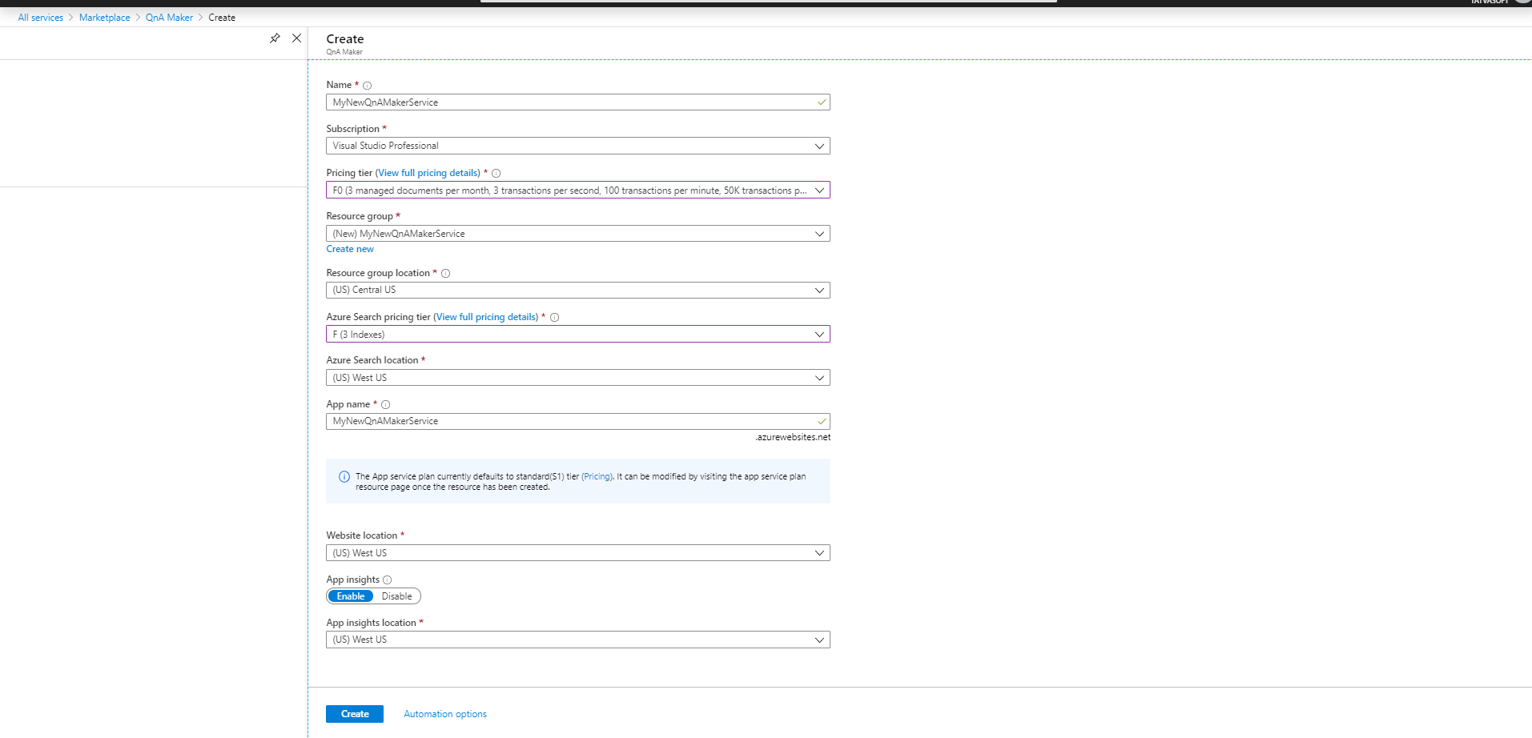
Task: Open the Subscription dropdown
Action: [x=577, y=146]
